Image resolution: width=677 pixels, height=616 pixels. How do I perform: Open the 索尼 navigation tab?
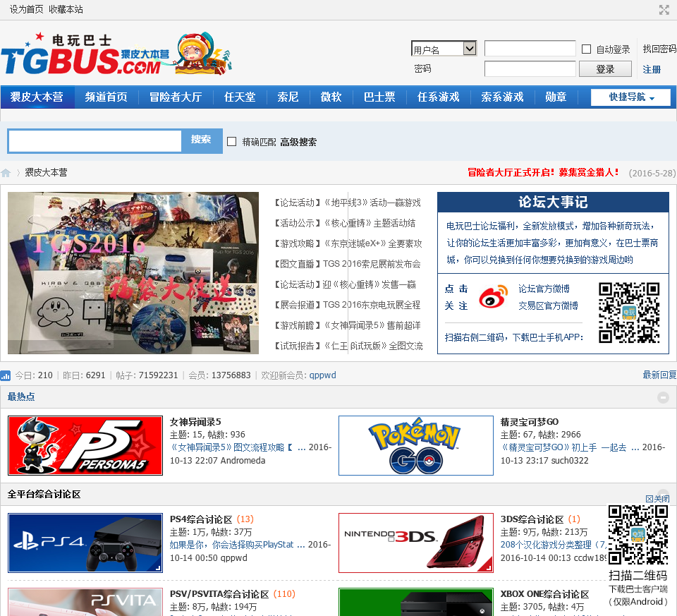288,97
